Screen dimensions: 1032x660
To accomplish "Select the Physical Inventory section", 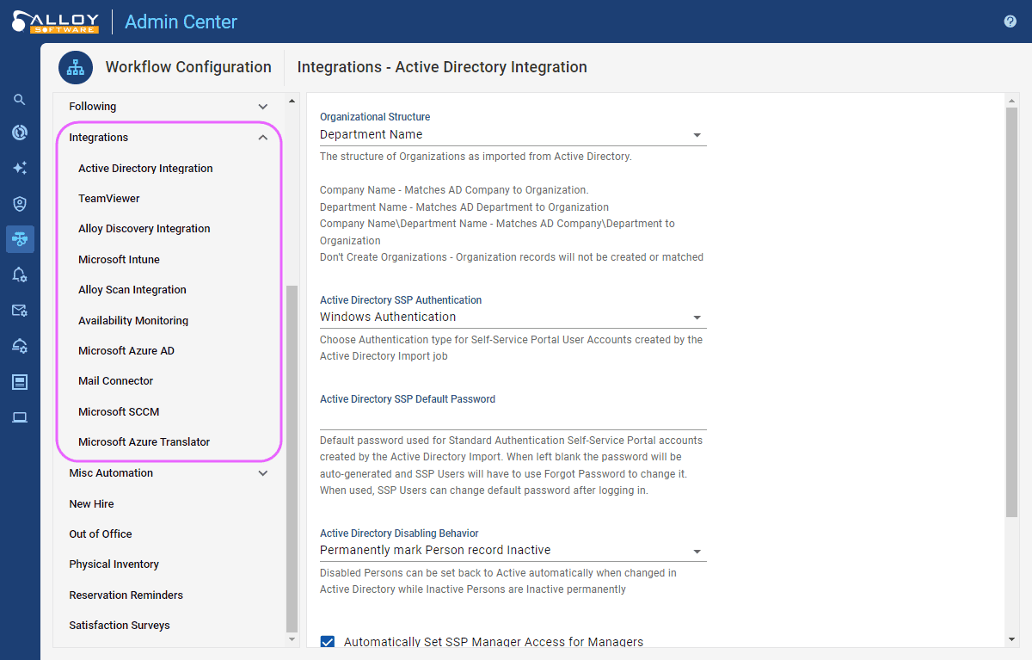I will 114,564.
